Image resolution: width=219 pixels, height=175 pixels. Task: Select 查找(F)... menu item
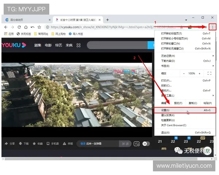[185, 90]
